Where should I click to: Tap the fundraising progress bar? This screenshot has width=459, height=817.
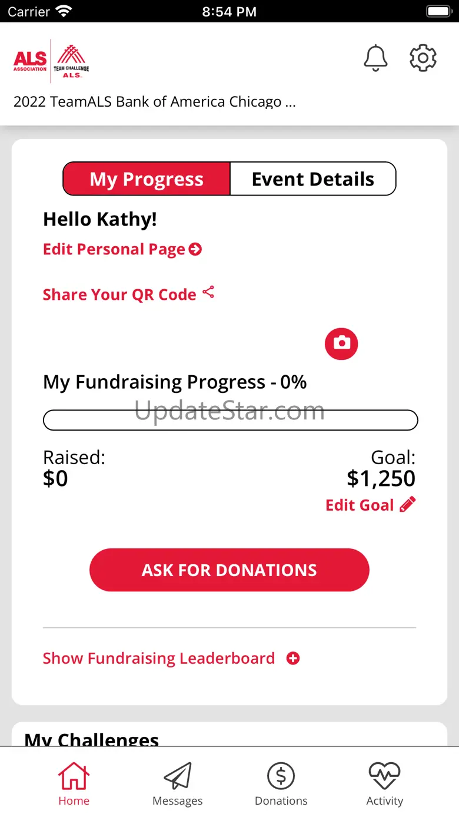230,420
